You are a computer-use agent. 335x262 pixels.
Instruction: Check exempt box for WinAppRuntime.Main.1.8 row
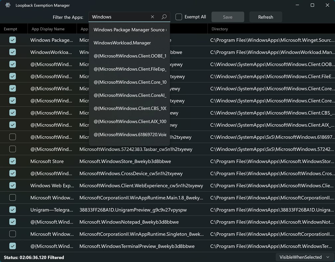[x=13, y=197]
